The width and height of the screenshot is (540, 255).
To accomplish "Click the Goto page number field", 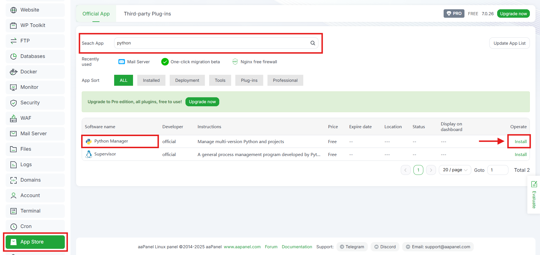I will tap(498, 170).
